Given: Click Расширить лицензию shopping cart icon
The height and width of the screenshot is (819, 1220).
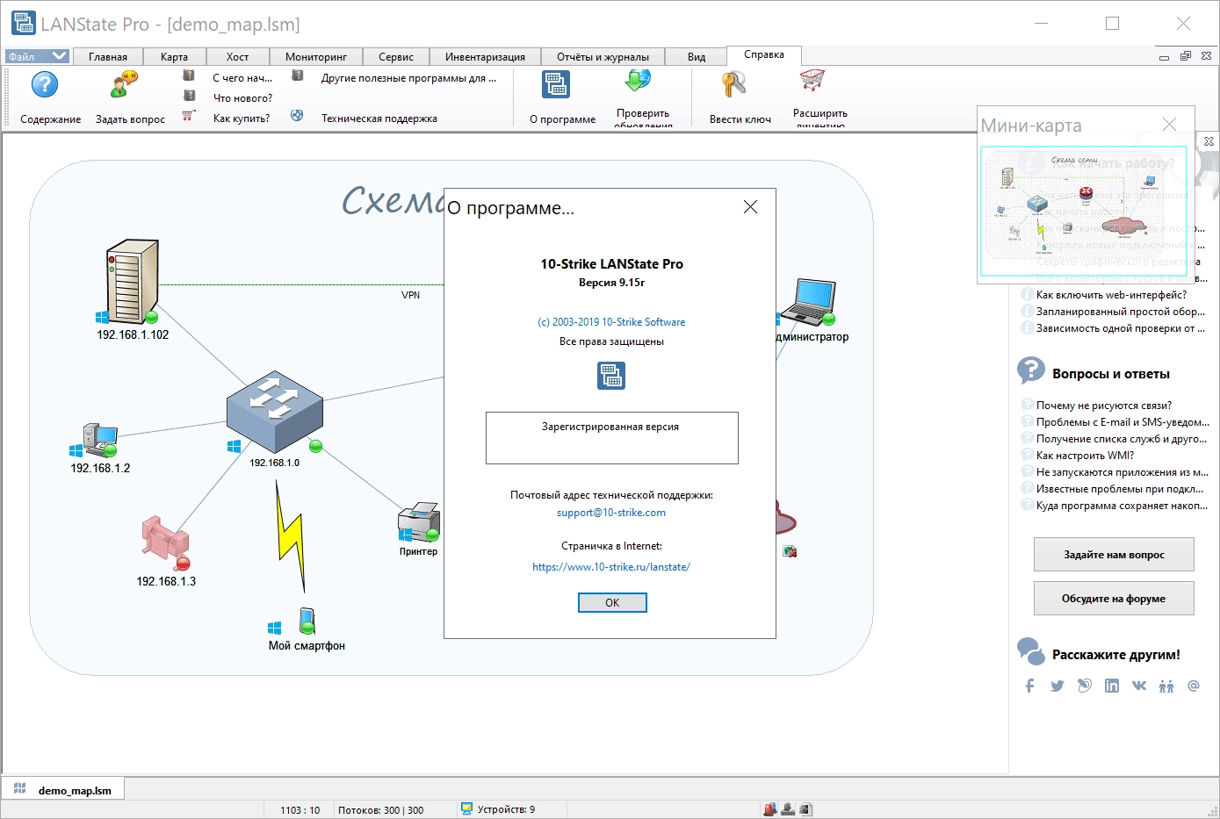Looking at the screenshot, I should point(812,81).
